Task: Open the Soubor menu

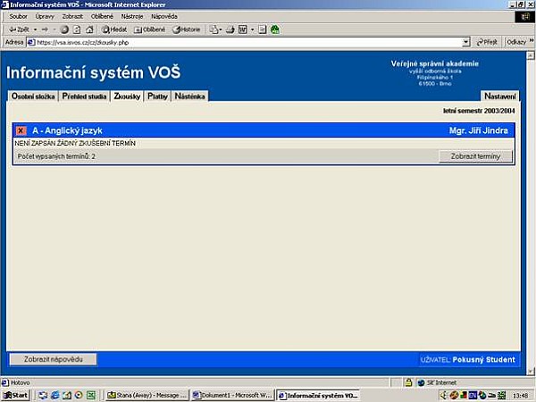Action: tap(18, 16)
